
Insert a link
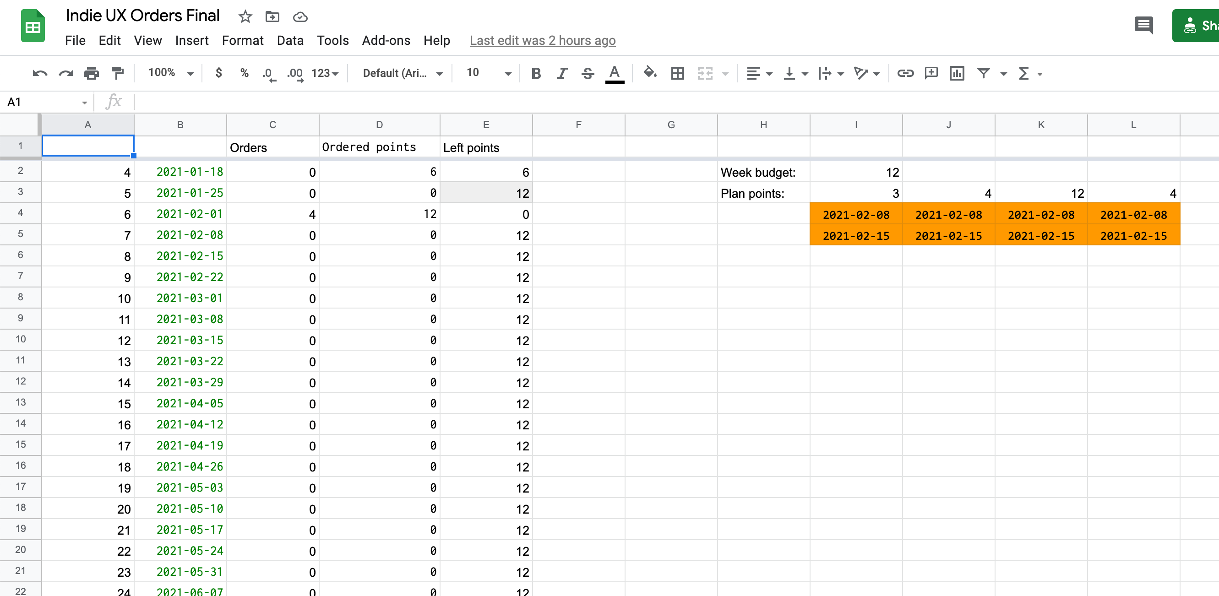tap(905, 73)
